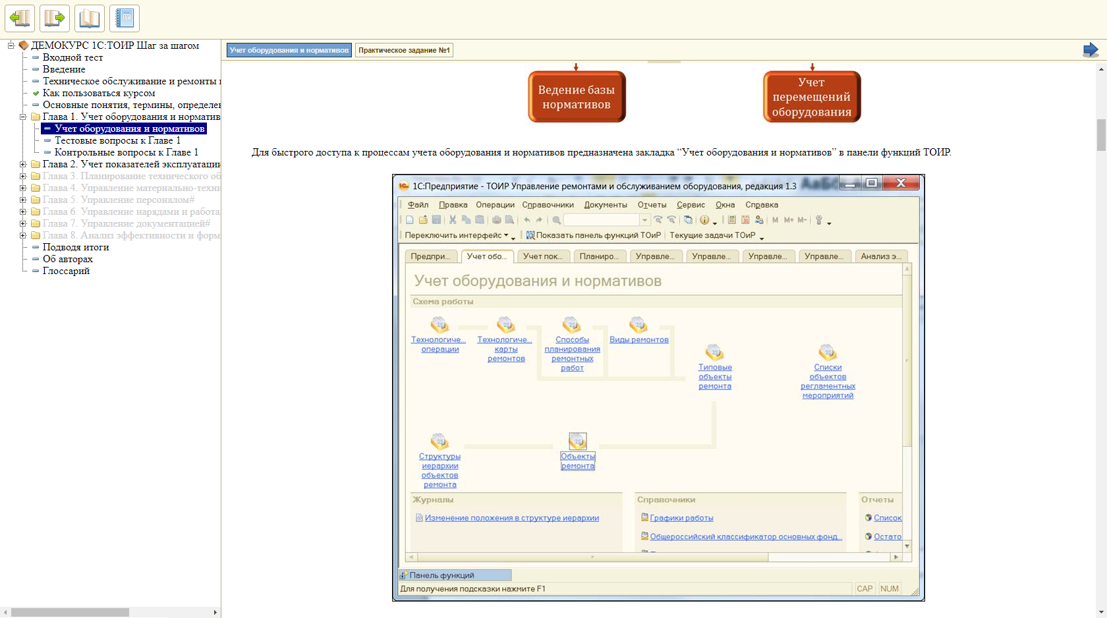The width and height of the screenshot is (1107, 618).
Task: Open the 'Сервис' menu in 1C window
Action: point(691,205)
